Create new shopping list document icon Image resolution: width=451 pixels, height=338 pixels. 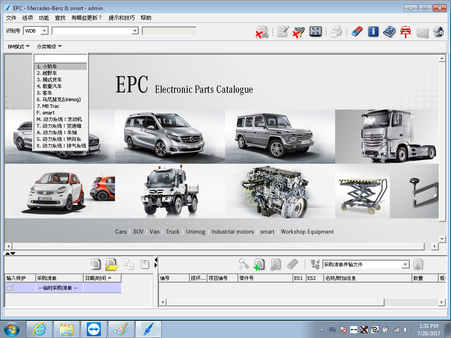click(95, 264)
